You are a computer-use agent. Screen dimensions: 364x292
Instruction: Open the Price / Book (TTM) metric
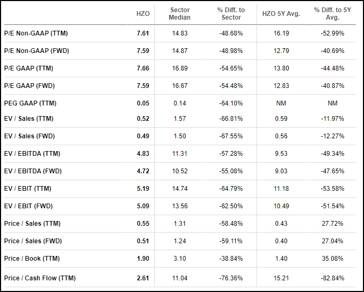tap(32, 259)
